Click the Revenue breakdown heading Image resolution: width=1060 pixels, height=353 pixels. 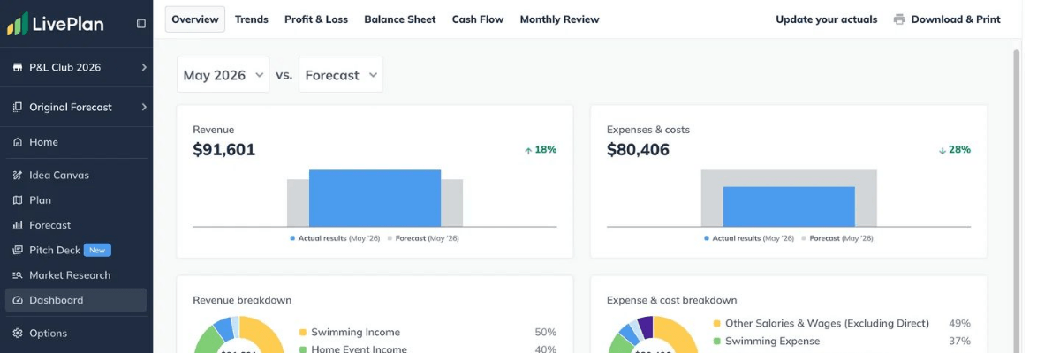(242, 300)
